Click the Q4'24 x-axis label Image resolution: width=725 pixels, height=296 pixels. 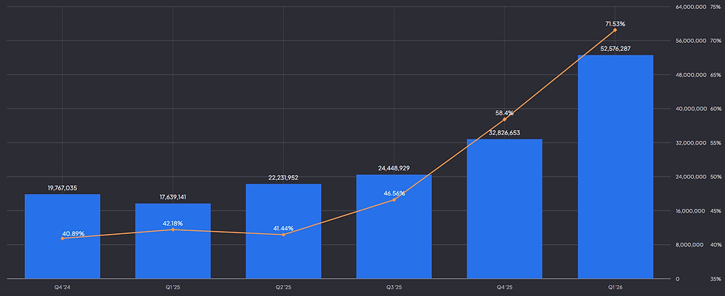click(x=62, y=287)
